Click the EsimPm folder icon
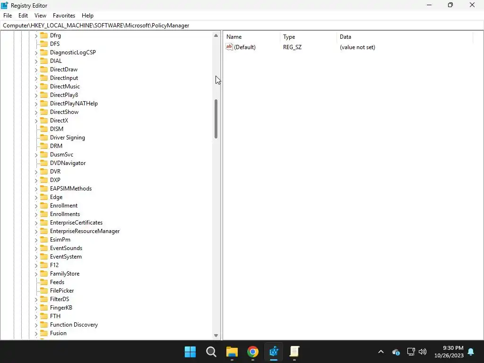Screen dimensions: 484x363 44,239
